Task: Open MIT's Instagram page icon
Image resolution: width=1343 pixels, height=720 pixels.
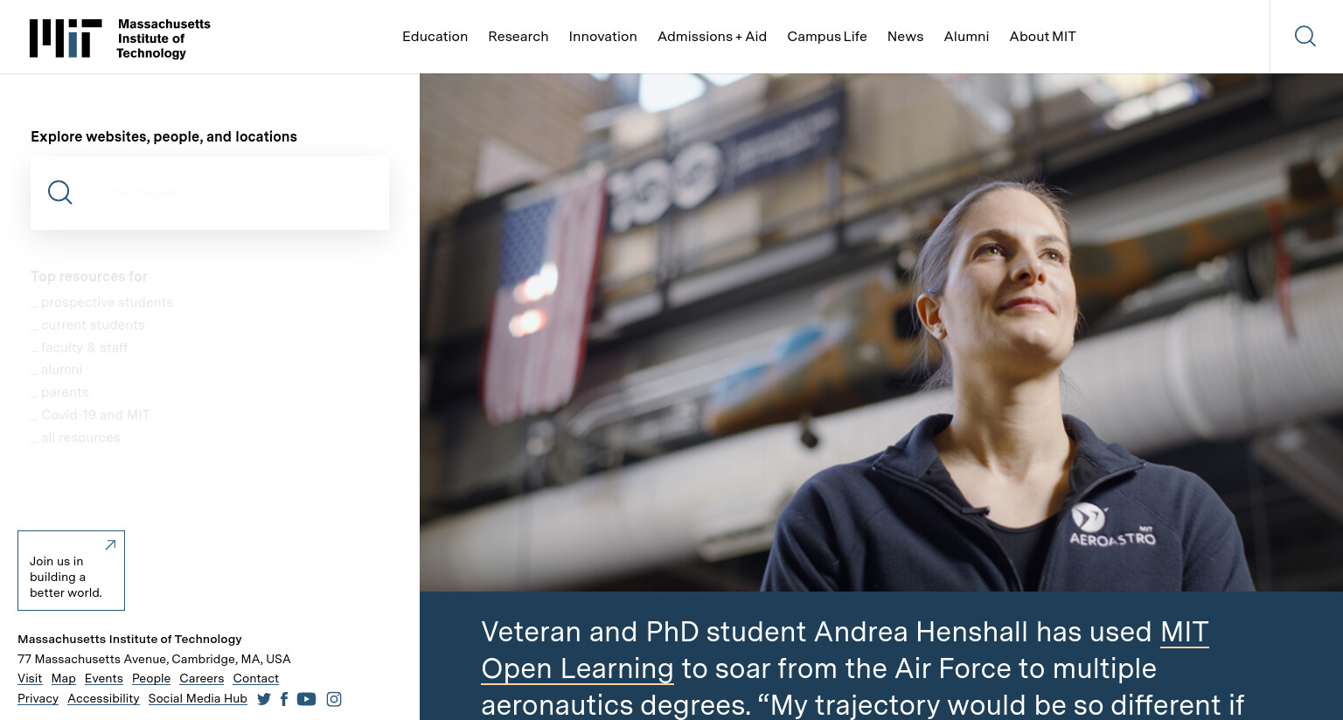Action: (334, 699)
